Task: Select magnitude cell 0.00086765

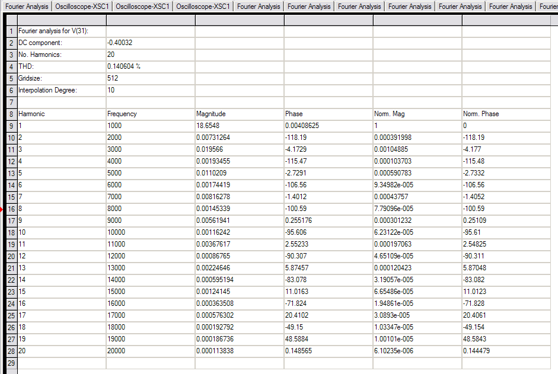Action: [240, 256]
